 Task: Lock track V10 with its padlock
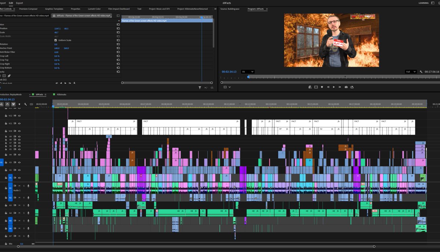6,131
